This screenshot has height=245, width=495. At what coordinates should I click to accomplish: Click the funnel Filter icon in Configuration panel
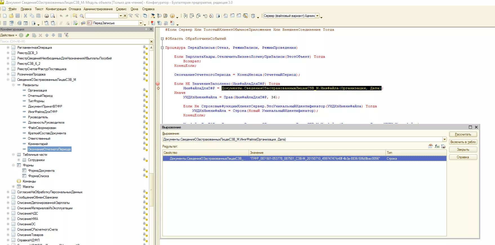(x=66, y=35)
